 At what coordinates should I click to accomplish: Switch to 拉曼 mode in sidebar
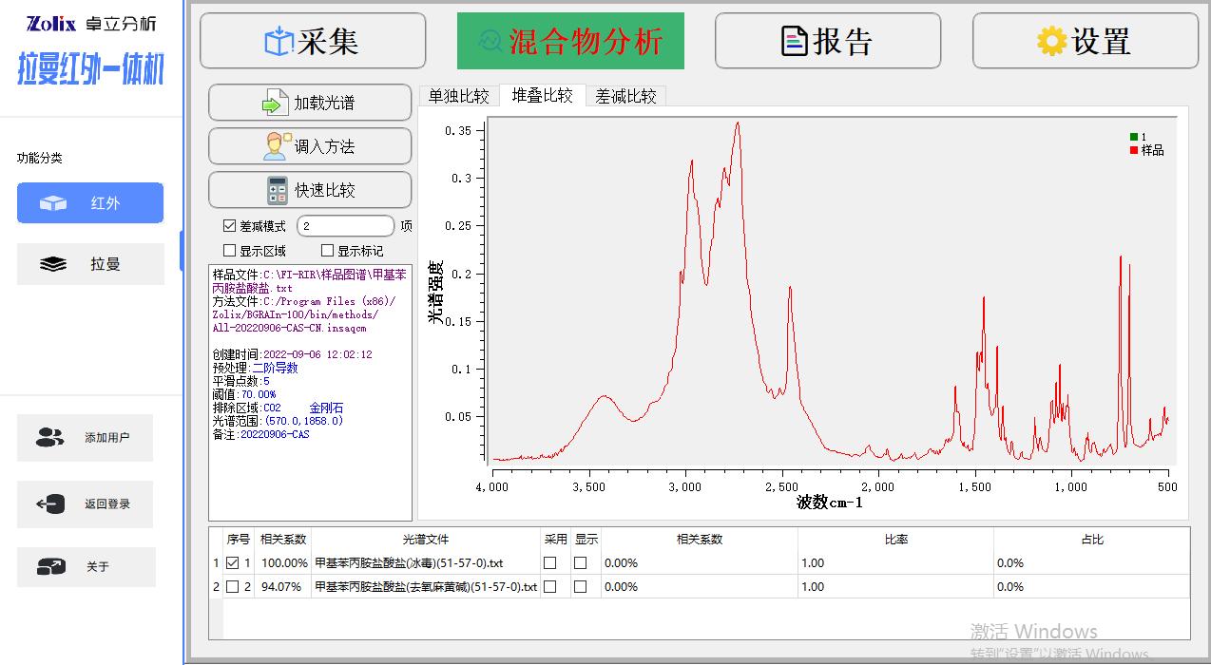point(90,264)
